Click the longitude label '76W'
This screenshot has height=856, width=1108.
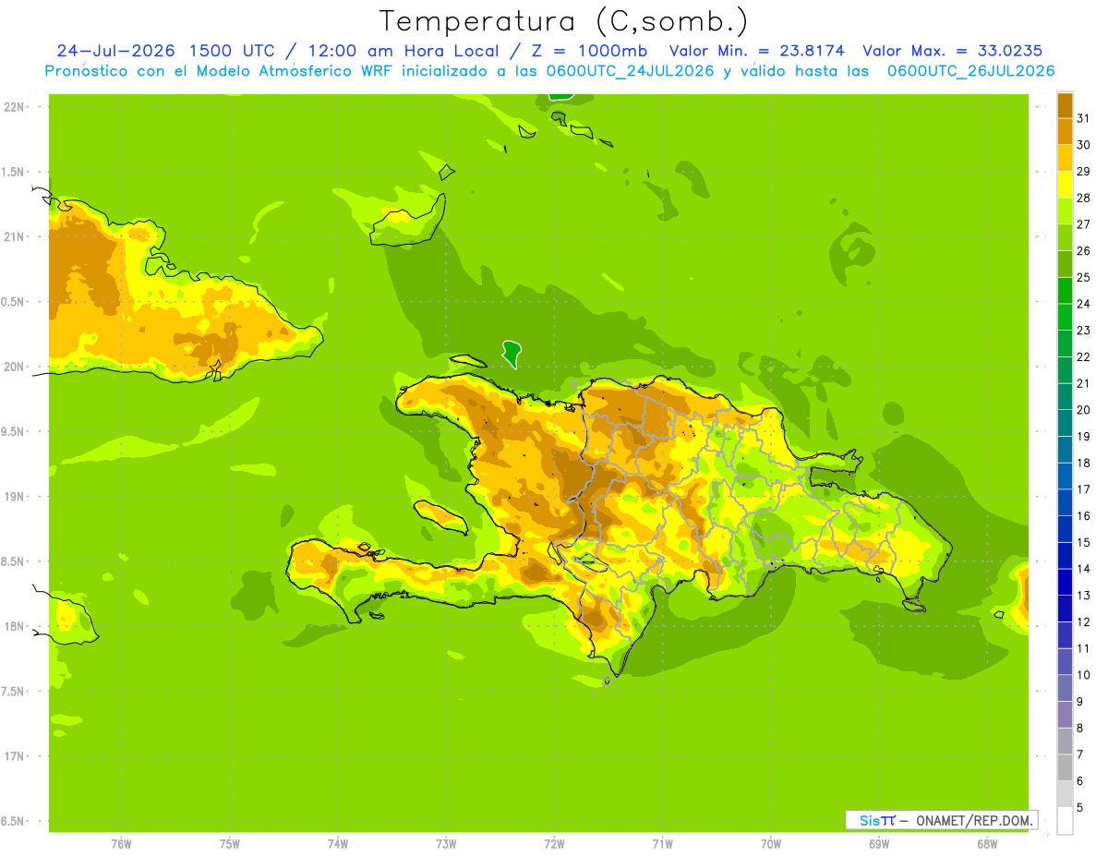coord(121,844)
